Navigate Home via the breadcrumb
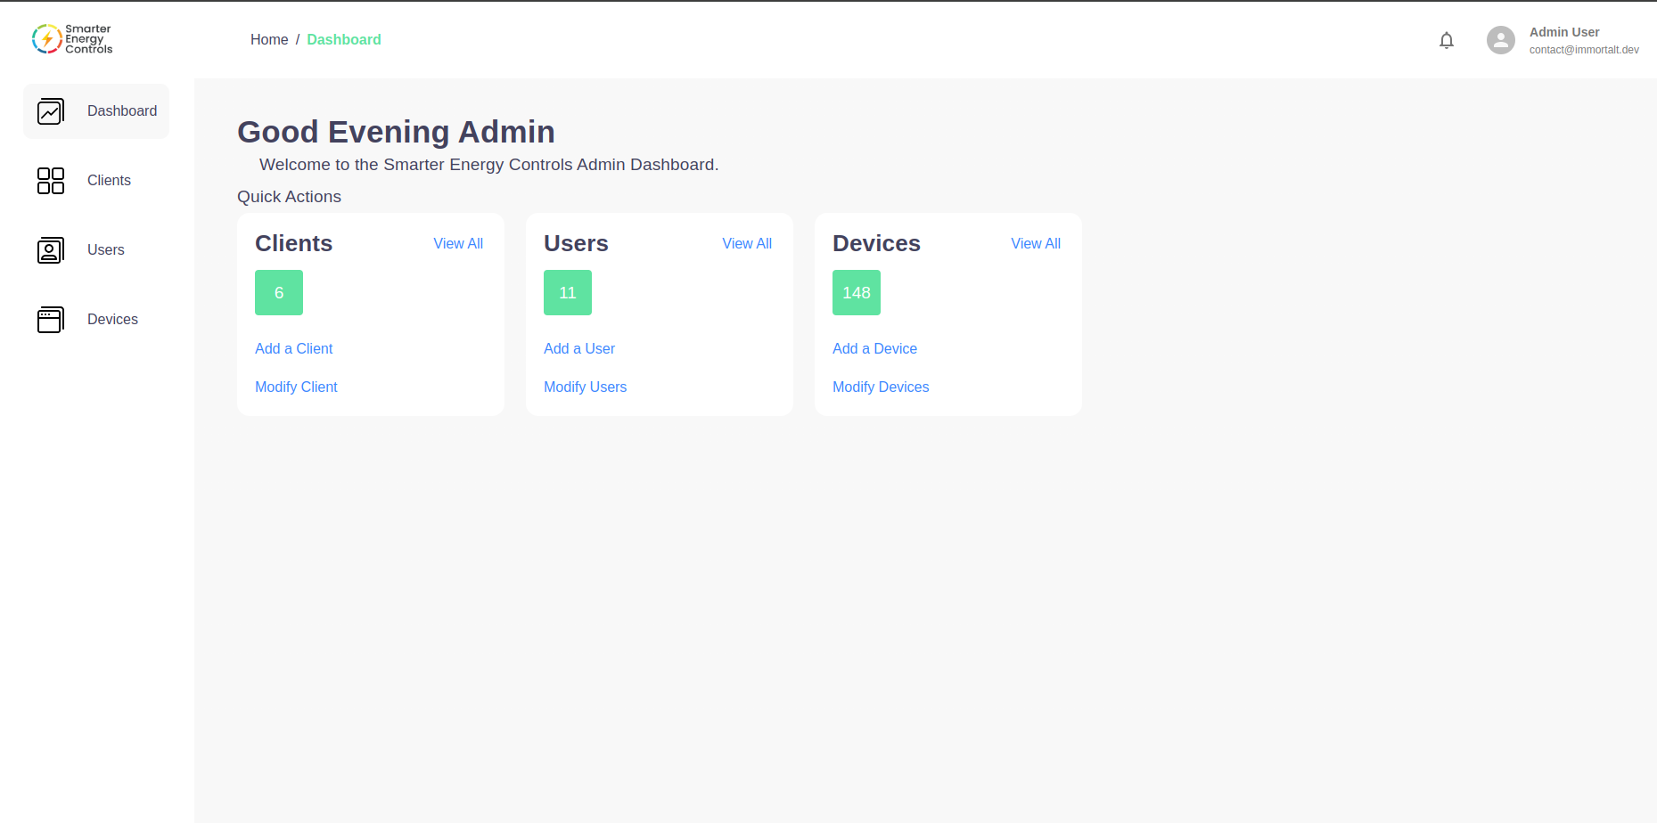Viewport: 1657px width, 823px height. (269, 39)
